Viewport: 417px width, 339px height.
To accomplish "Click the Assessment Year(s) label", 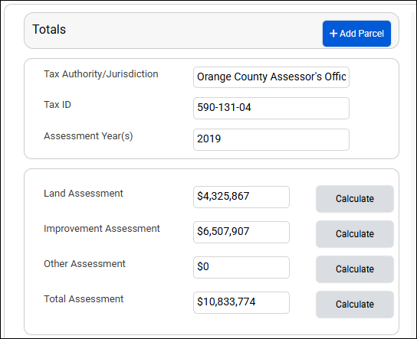I will point(88,136).
